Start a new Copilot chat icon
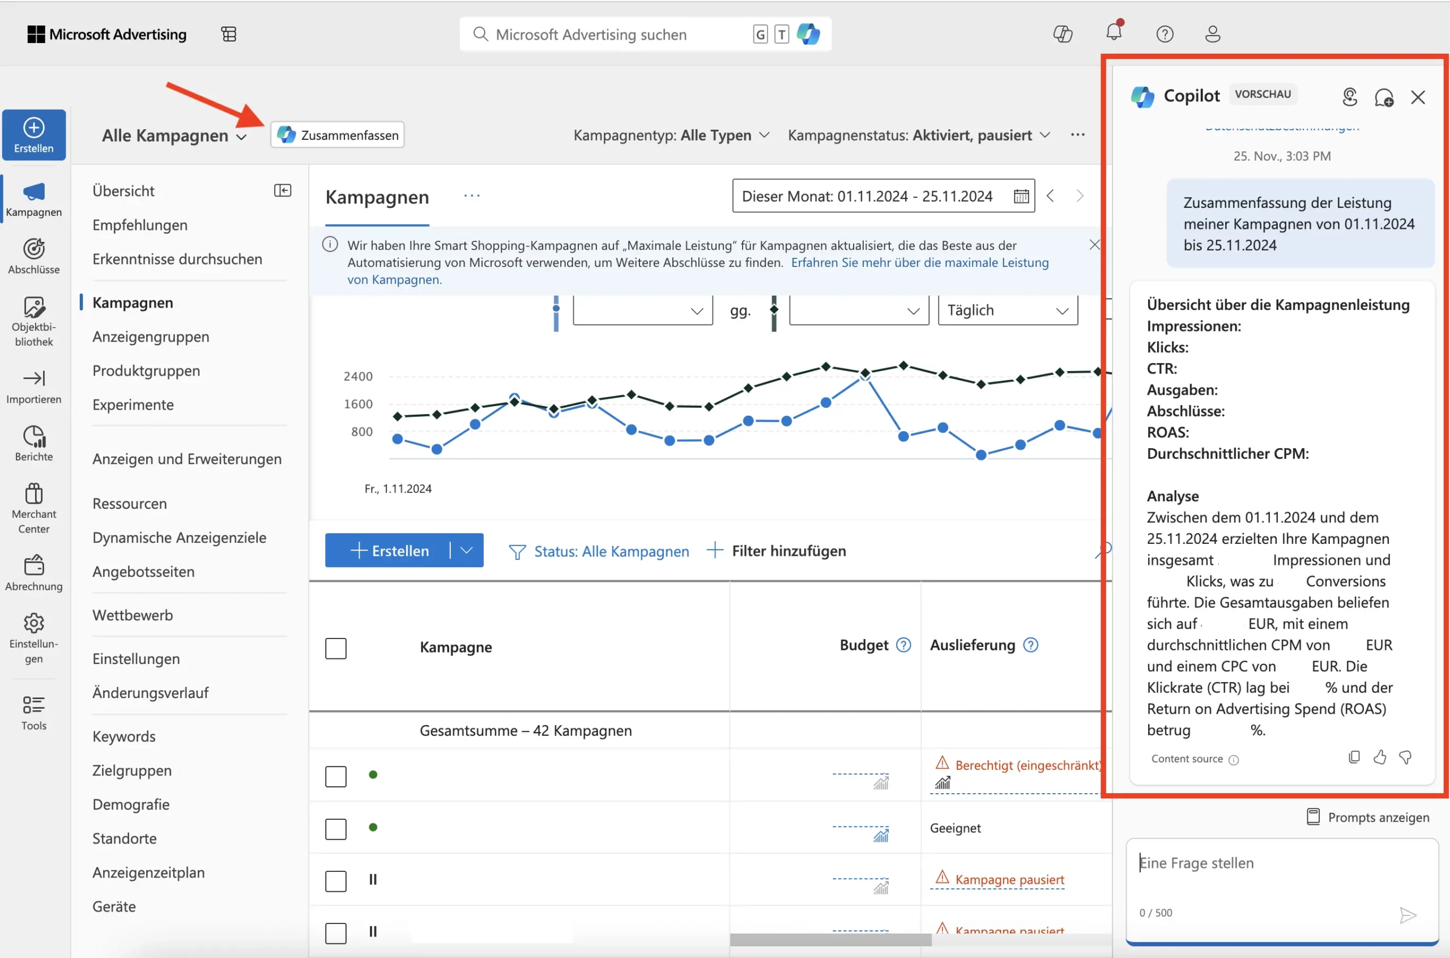The image size is (1450, 958). coord(1383,97)
